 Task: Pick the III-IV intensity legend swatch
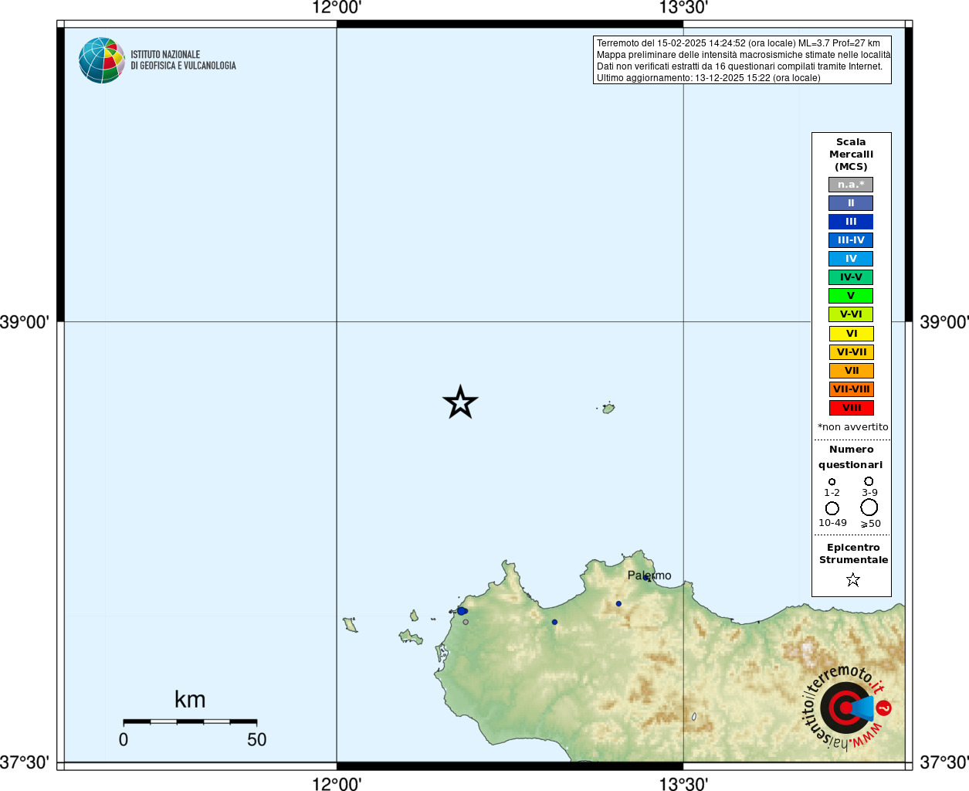[851, 240]
